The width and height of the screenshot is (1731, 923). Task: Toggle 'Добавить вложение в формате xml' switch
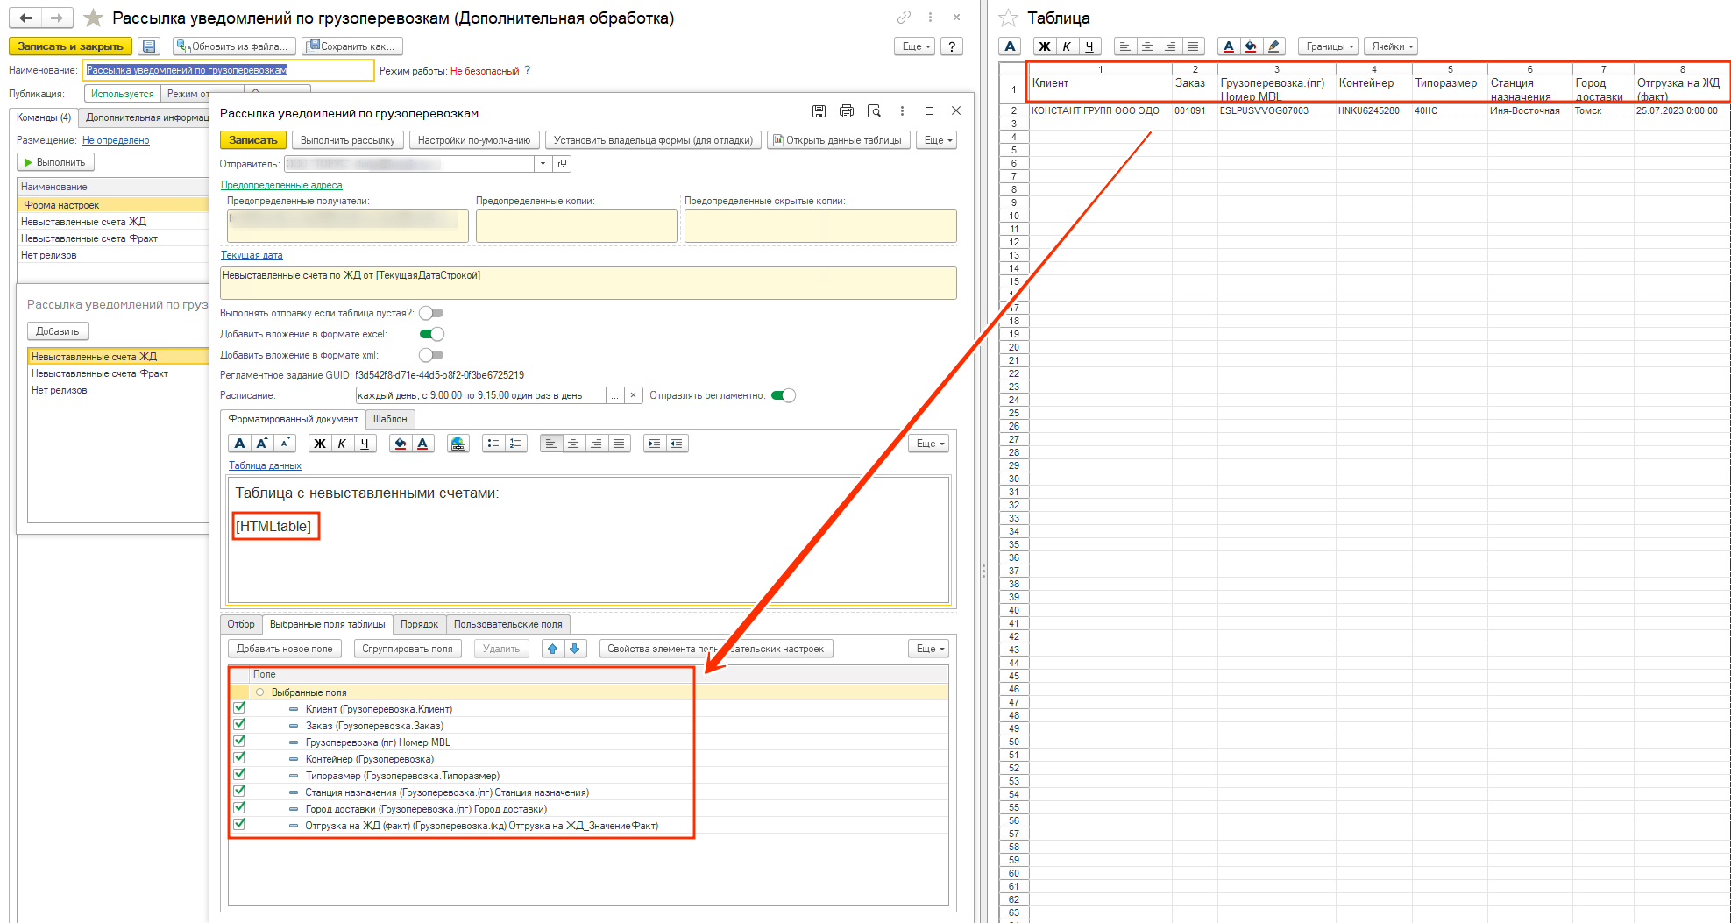[431, 355]
